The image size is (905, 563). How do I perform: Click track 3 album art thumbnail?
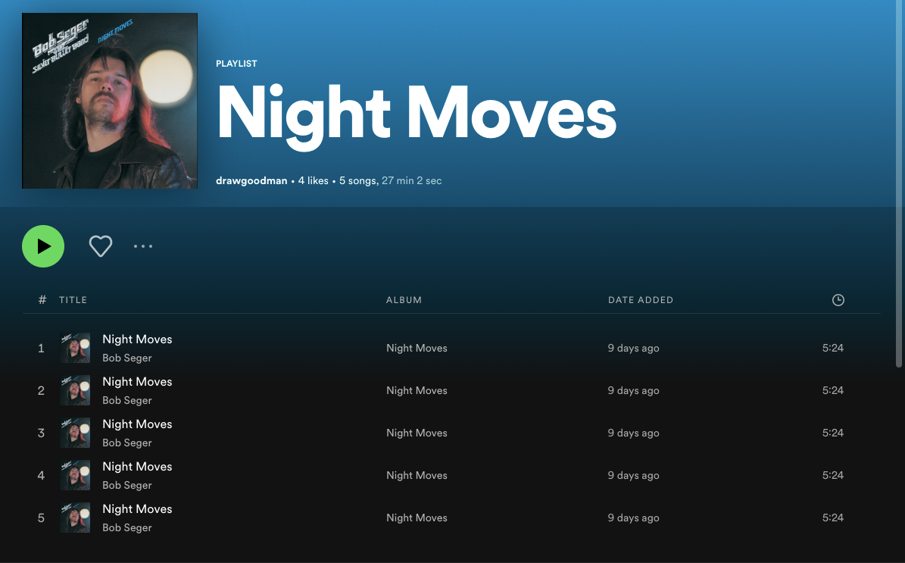point(75,433)
